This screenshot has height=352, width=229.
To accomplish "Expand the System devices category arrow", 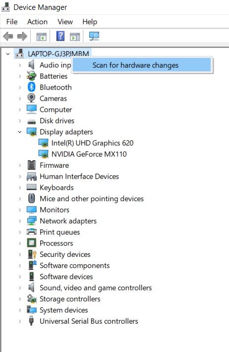I will [x=20, y=310].
